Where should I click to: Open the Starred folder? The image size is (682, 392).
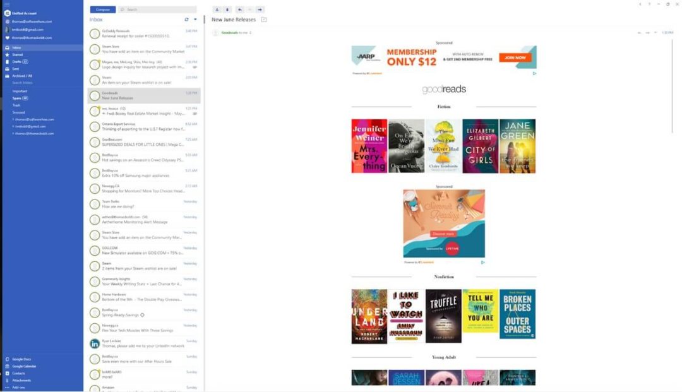(x=18, y=55)
